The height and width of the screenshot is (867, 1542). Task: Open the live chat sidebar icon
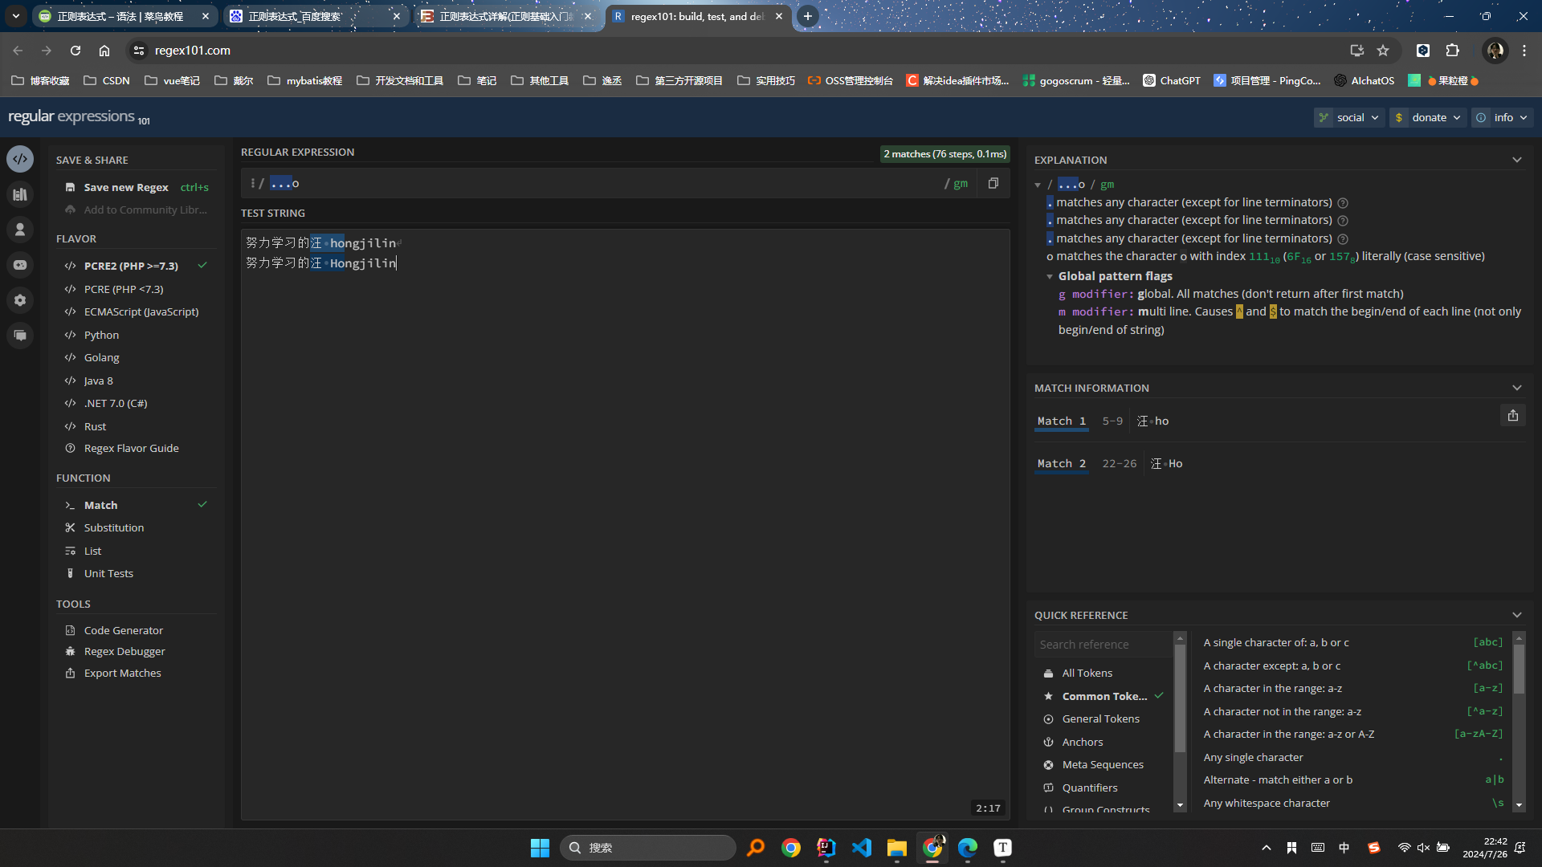tap(20, 336)
